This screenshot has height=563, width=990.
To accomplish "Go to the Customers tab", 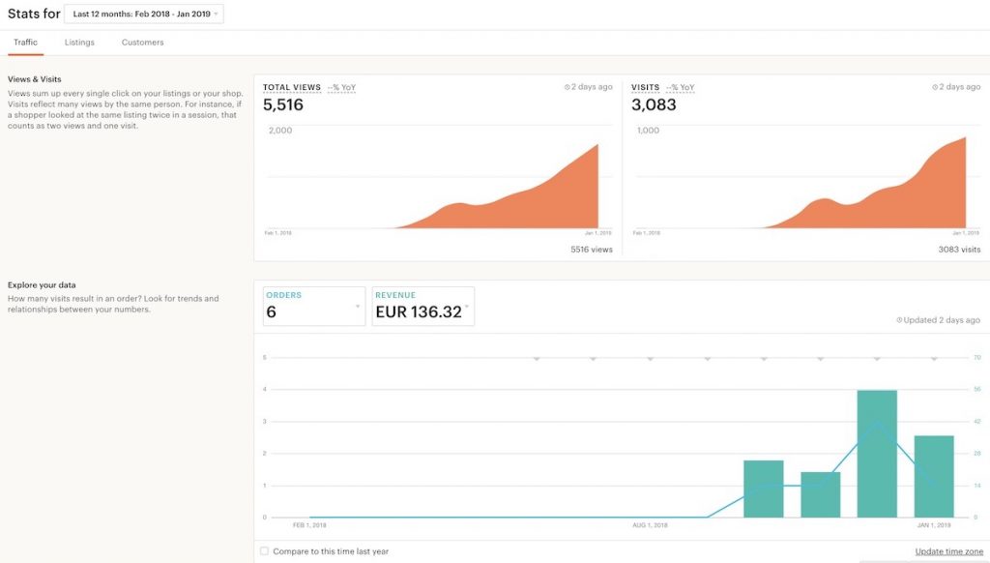I will (x=143, y=43).
